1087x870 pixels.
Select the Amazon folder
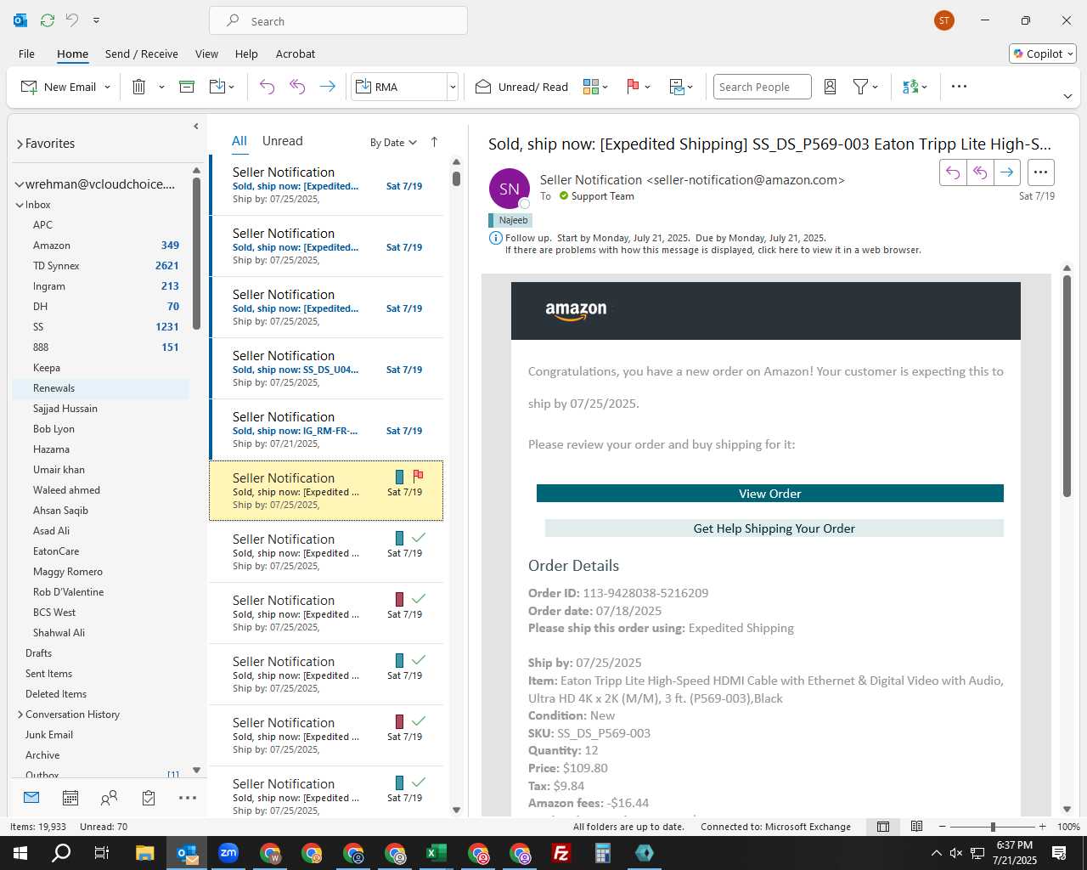(101, 246)
